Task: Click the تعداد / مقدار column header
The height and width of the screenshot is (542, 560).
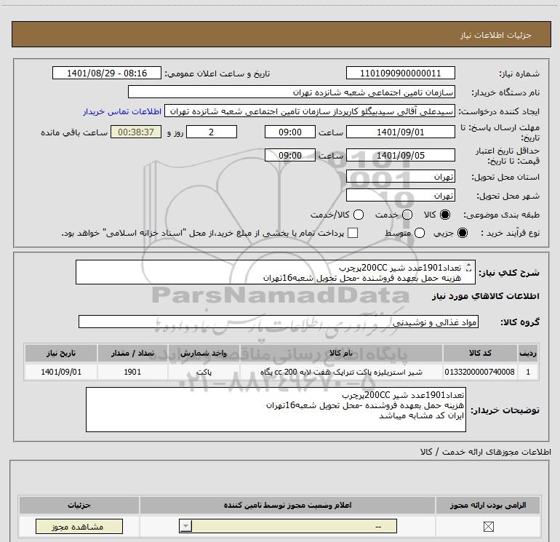Action: click(x=132, y=353)
